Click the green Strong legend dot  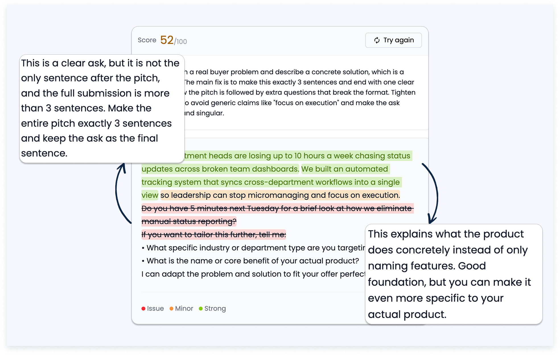tap(201, 309)
